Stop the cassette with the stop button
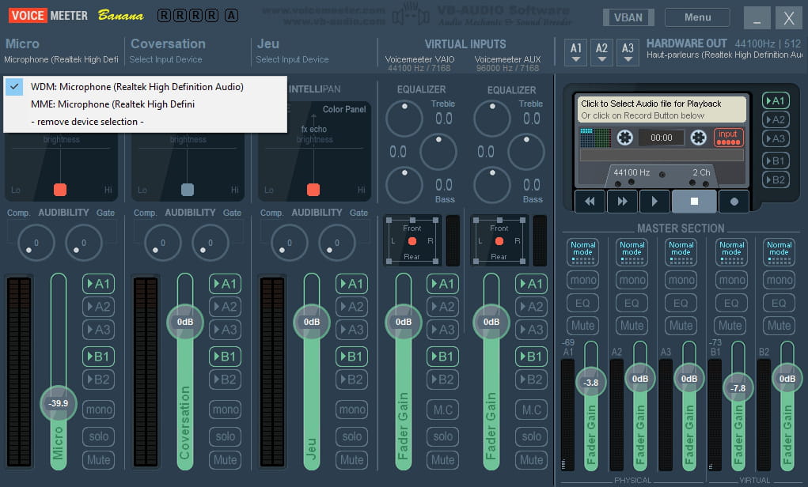Image resolution: width=808 pixels, height=487 pixels. (x=694, y=202)
